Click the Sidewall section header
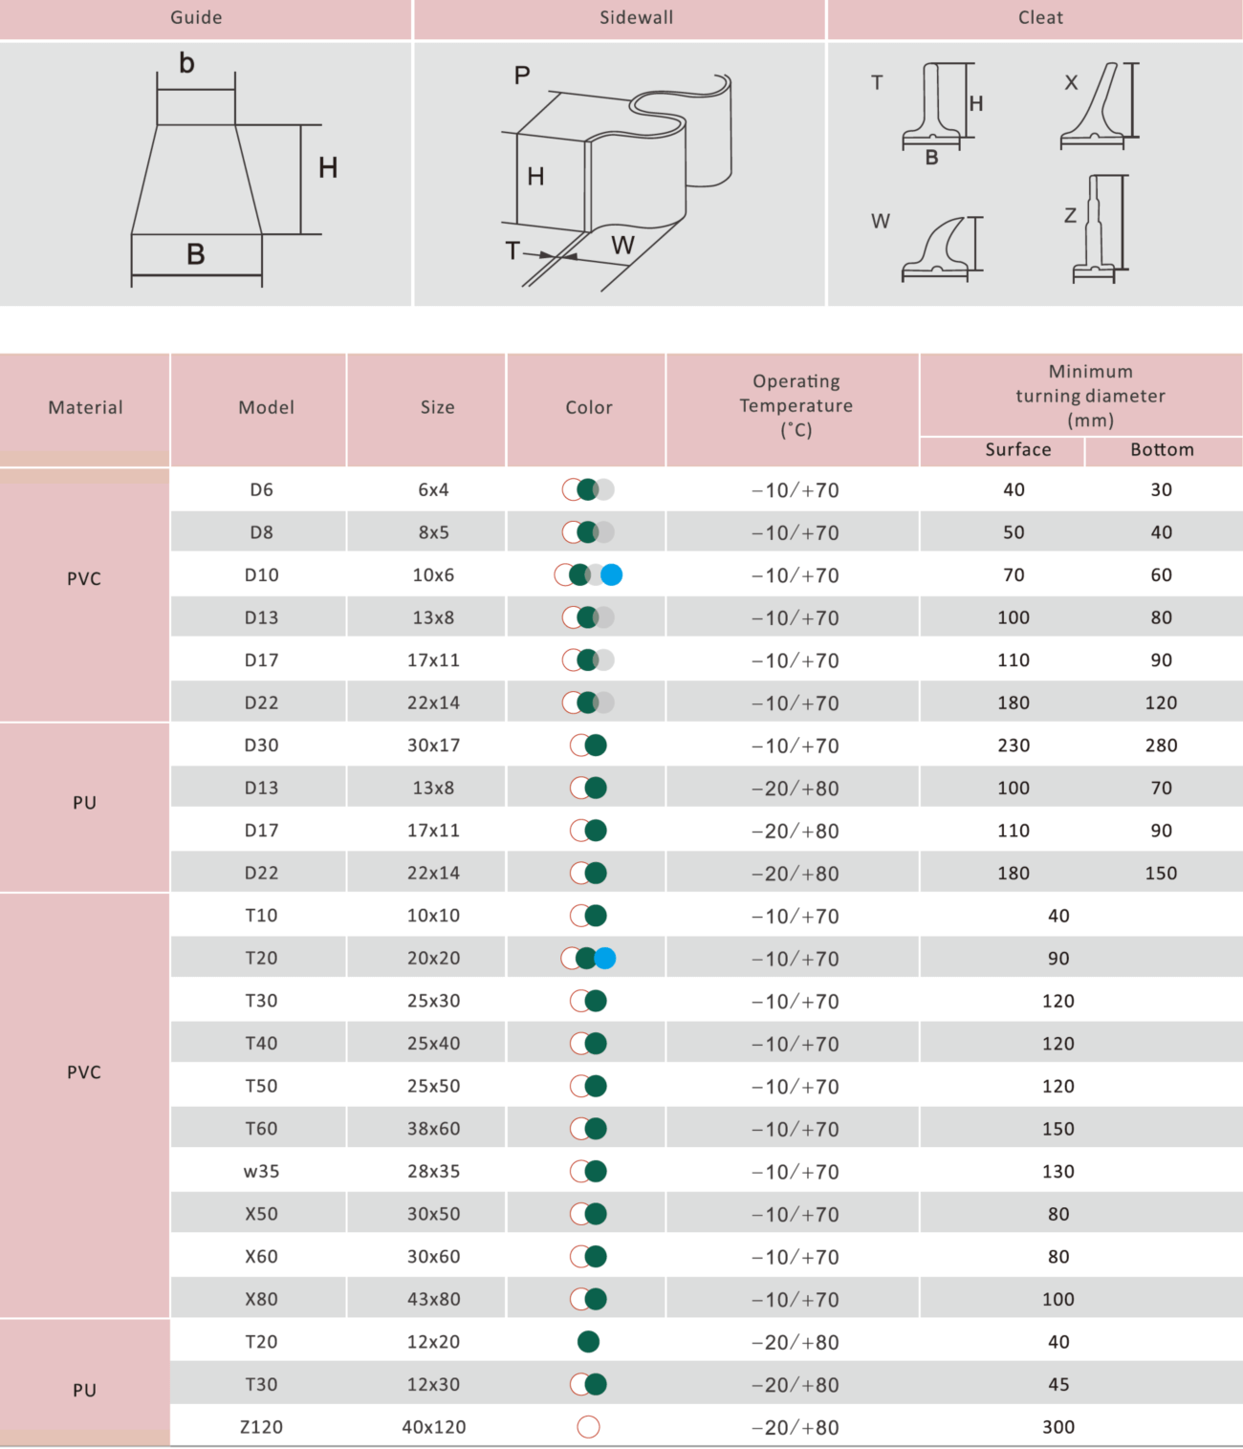 pos(636,18)
